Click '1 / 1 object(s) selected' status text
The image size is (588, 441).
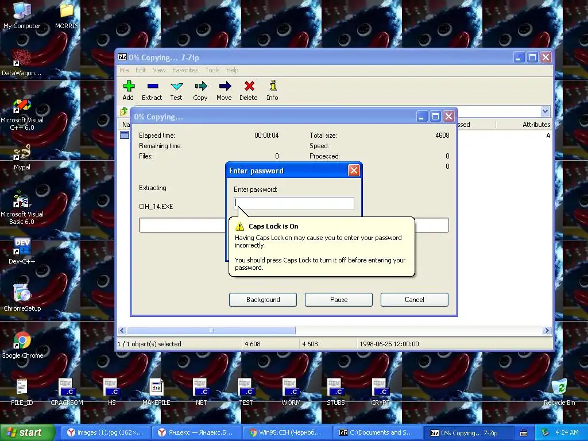point(149,344)
